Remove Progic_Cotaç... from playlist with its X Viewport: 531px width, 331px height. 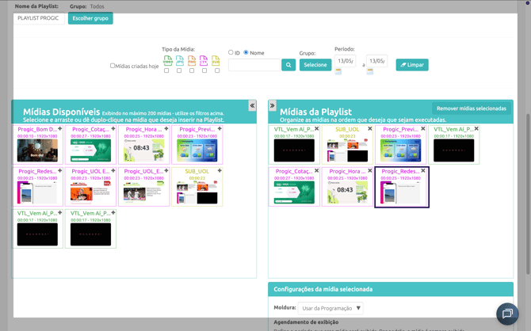pyautogui.click(x=317, y=170)
